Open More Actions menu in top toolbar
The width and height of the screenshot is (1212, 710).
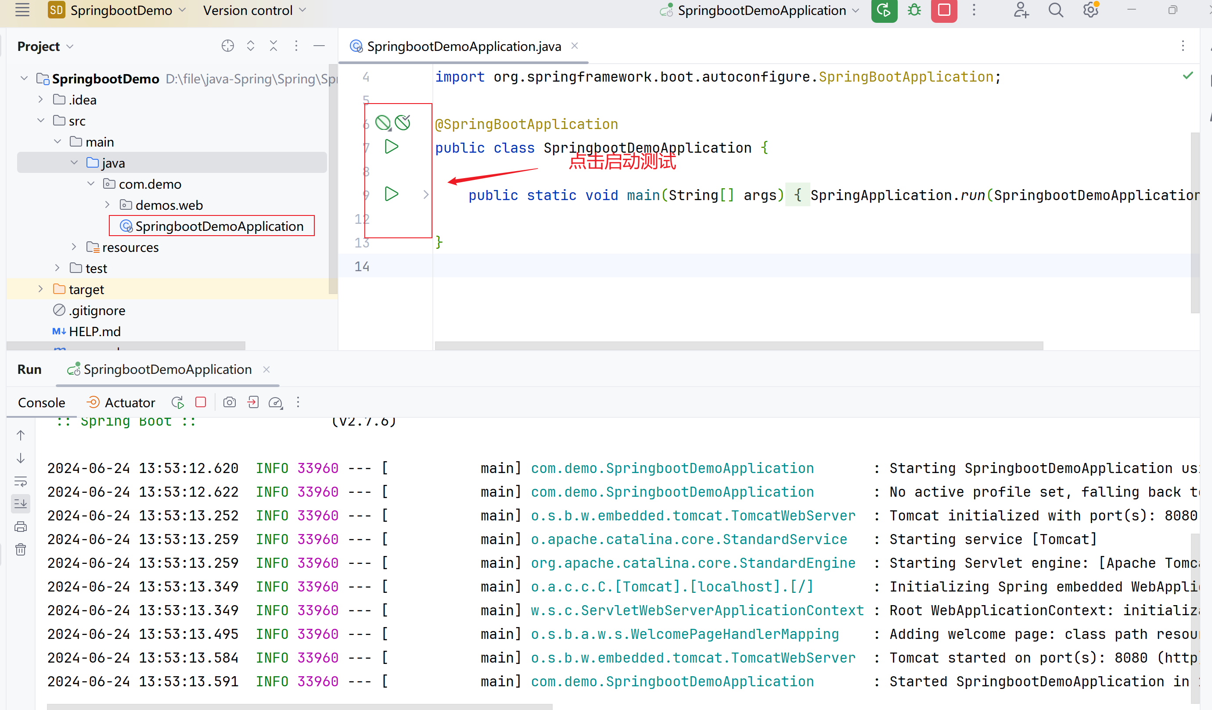point(974,10)
